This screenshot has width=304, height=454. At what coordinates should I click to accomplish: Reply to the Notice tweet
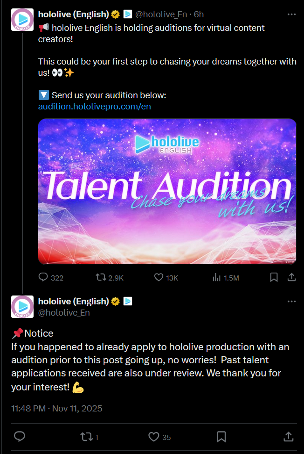click(19, 437)
